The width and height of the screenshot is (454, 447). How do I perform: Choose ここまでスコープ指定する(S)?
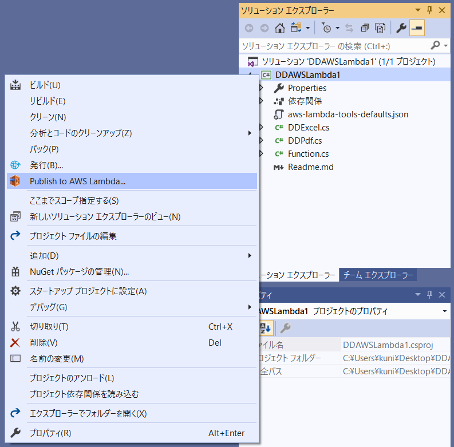[x=132, y=201]
